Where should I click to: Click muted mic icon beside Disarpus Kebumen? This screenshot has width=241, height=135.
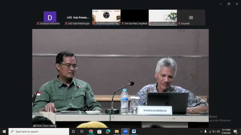pyautogui.click(x=38, y=23)
